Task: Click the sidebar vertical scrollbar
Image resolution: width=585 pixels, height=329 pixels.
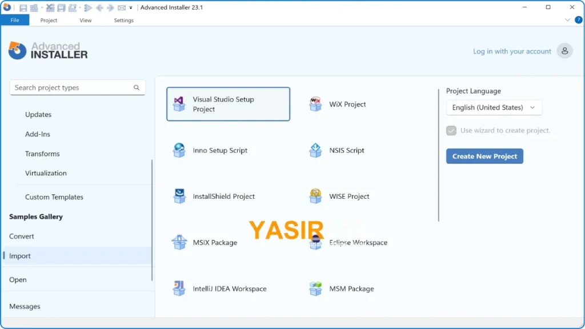Action: tap(152, 220)
